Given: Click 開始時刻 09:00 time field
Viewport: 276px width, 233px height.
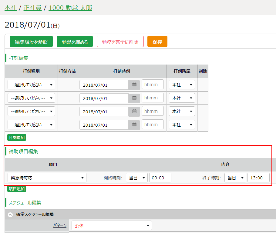Looking at the screenshot, I should click(x=160, y=178).
